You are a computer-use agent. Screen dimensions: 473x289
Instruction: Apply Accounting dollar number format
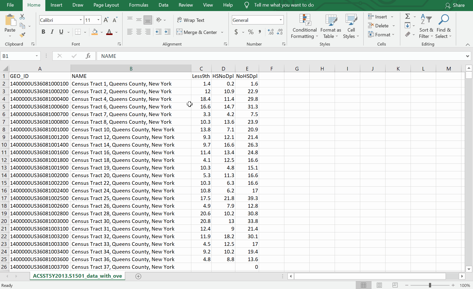236,32
